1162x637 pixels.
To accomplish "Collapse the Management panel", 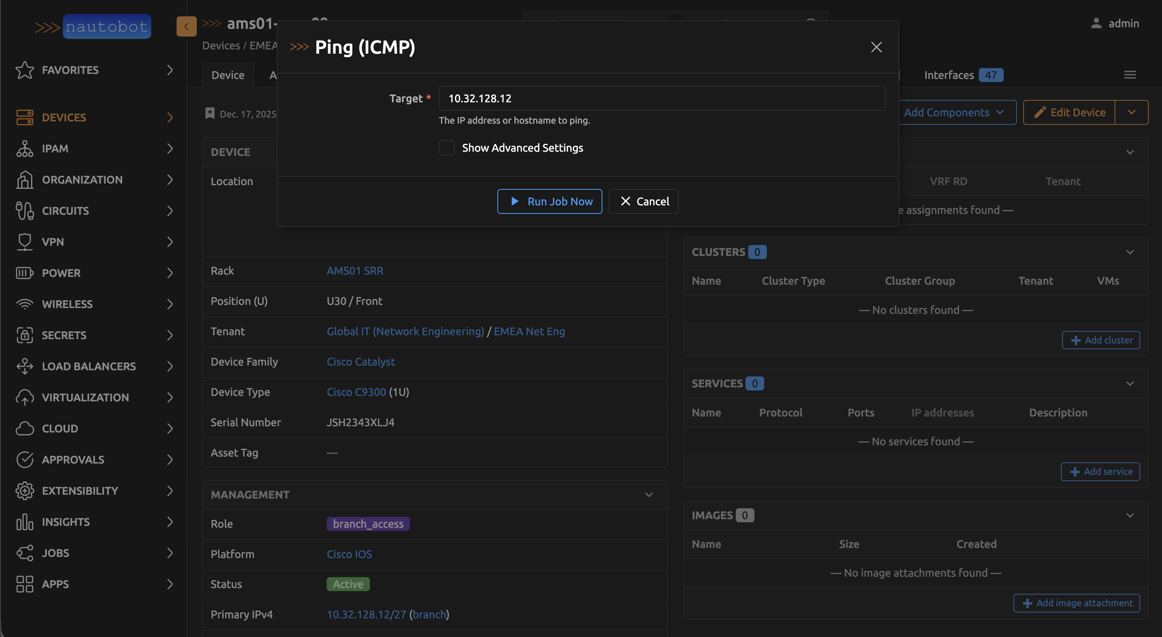I will 649,495.
